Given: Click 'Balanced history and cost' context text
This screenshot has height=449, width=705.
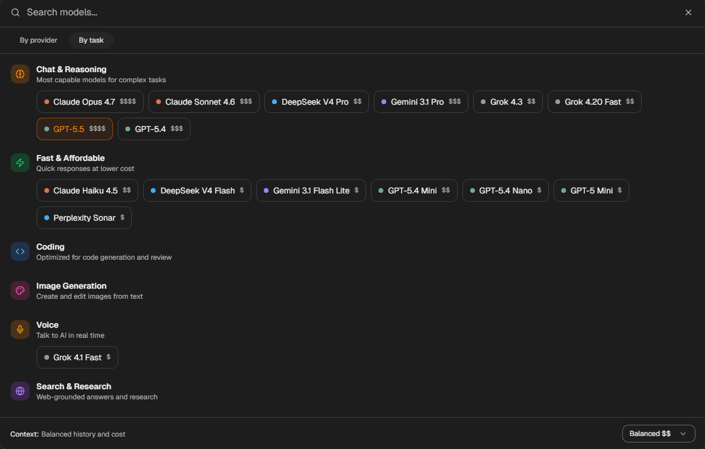Looking at the screenshot, I should click(x=83, y=434).
